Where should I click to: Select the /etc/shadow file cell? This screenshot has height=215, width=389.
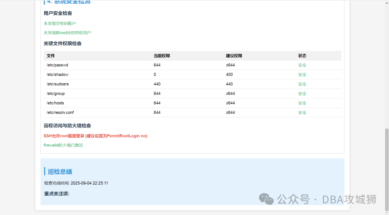click(58, 75)
